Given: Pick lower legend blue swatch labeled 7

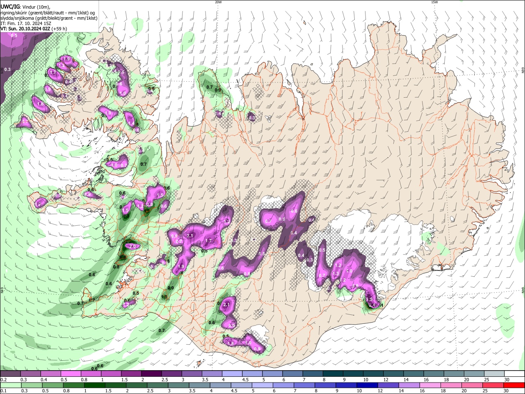Looking at the screenshot, I should click(x=304, y=385).
